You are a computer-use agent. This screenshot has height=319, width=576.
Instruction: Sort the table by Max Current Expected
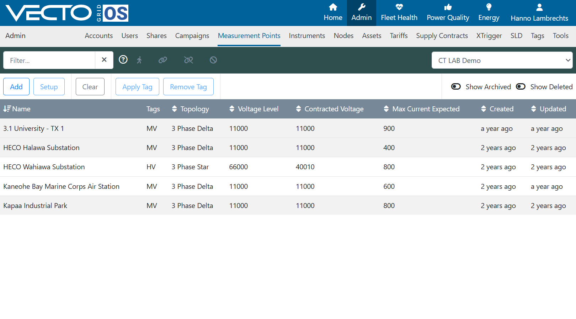pos(421,109)
